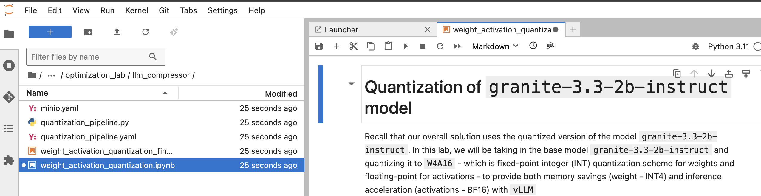Click the Filter files by name field
This screenshot has height=196, width=761.
point(89,57)
